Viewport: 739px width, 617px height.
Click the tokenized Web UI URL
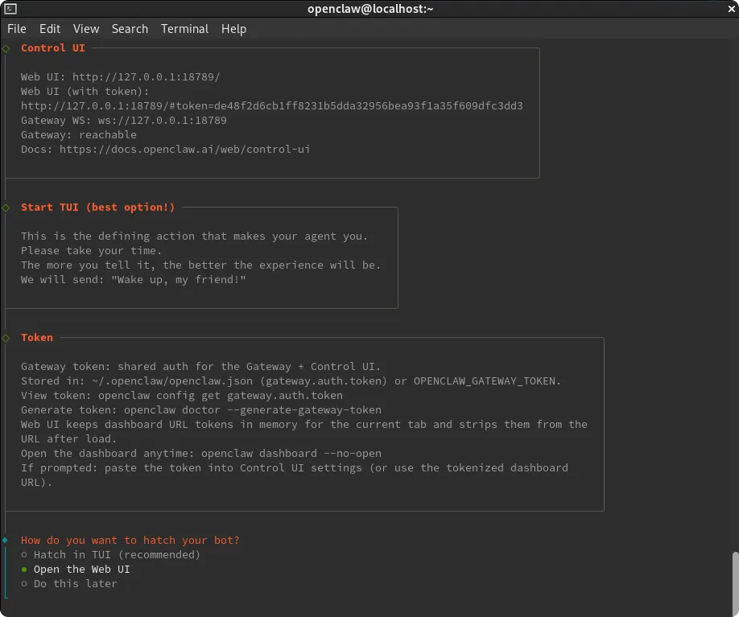[272, 106]
